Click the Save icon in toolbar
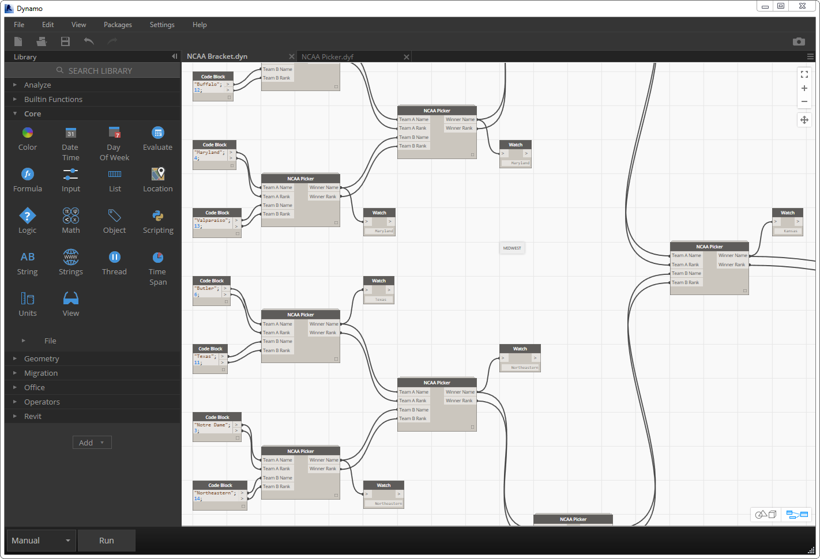 65,41
